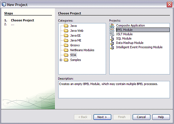Select the Java ME category label
The image size is (174, 124).
[76, 40]
